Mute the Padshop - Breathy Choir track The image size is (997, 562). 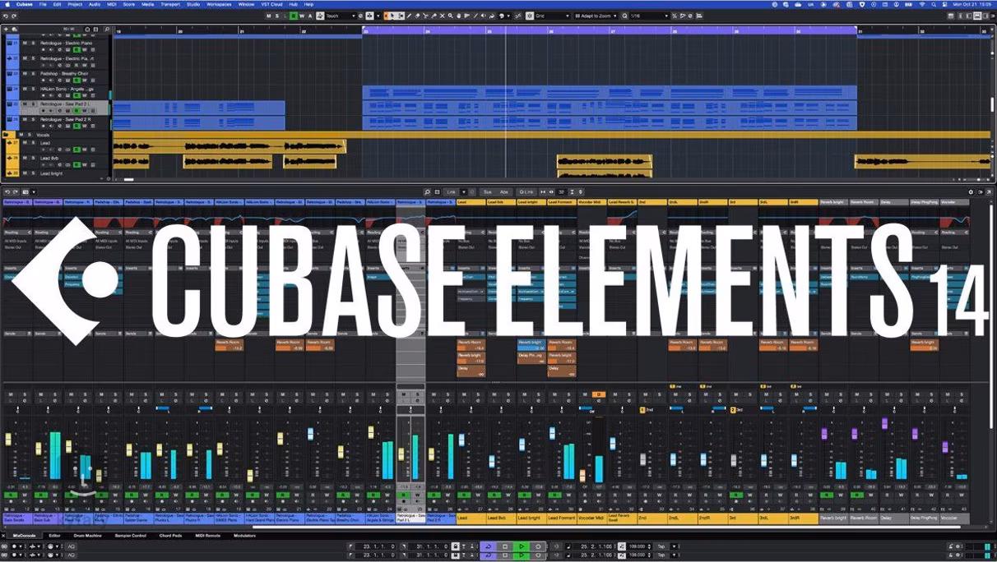(24, 73)
